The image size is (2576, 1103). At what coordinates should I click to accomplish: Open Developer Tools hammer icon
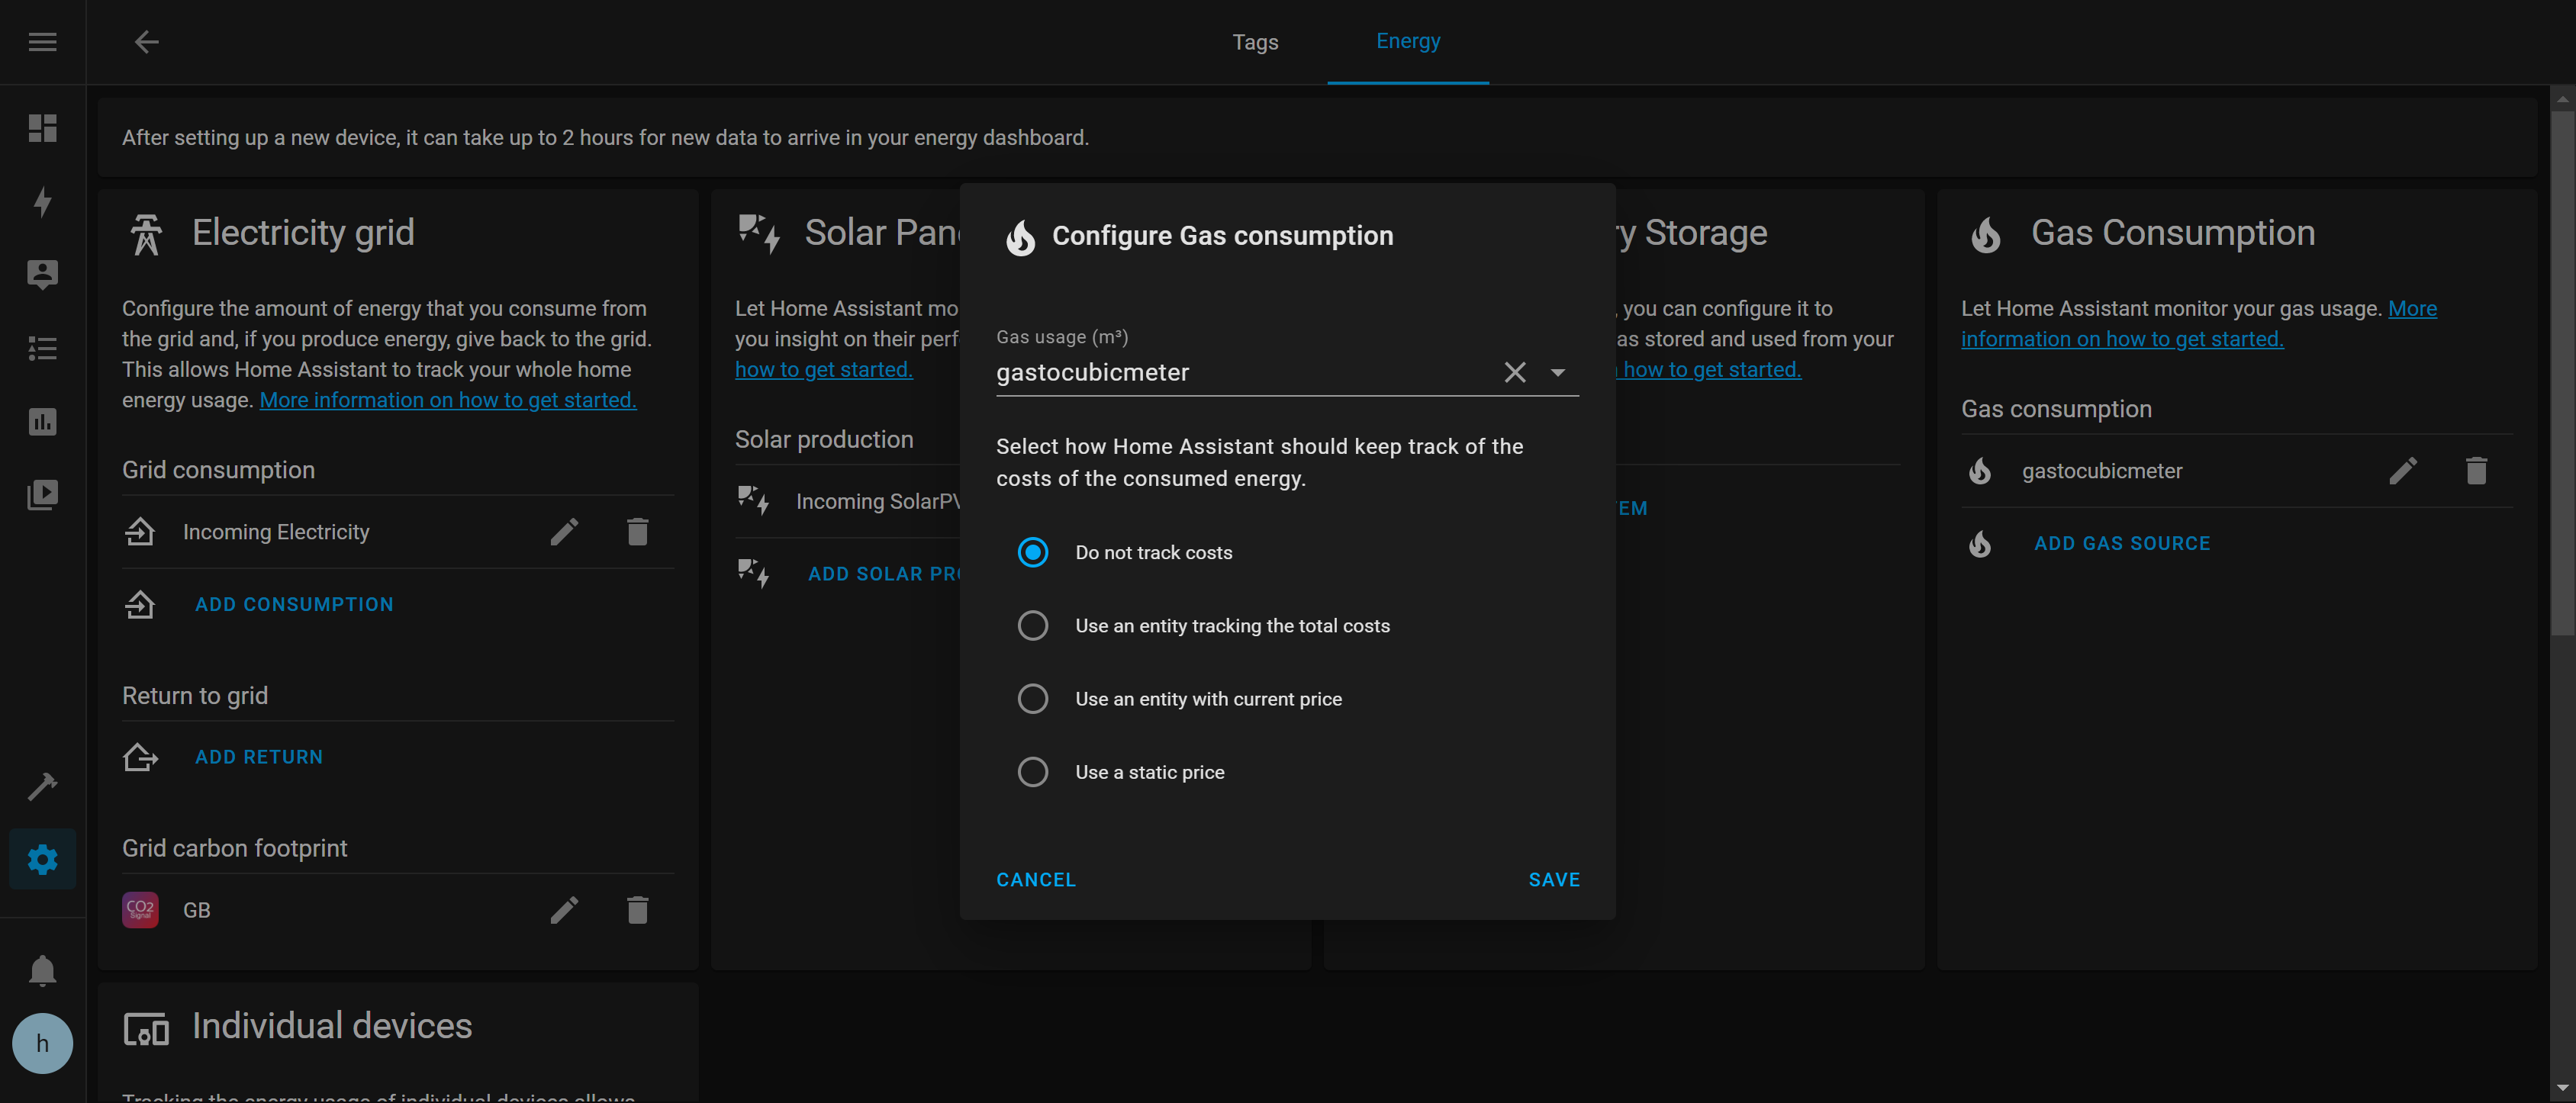[x=42, y=787]
